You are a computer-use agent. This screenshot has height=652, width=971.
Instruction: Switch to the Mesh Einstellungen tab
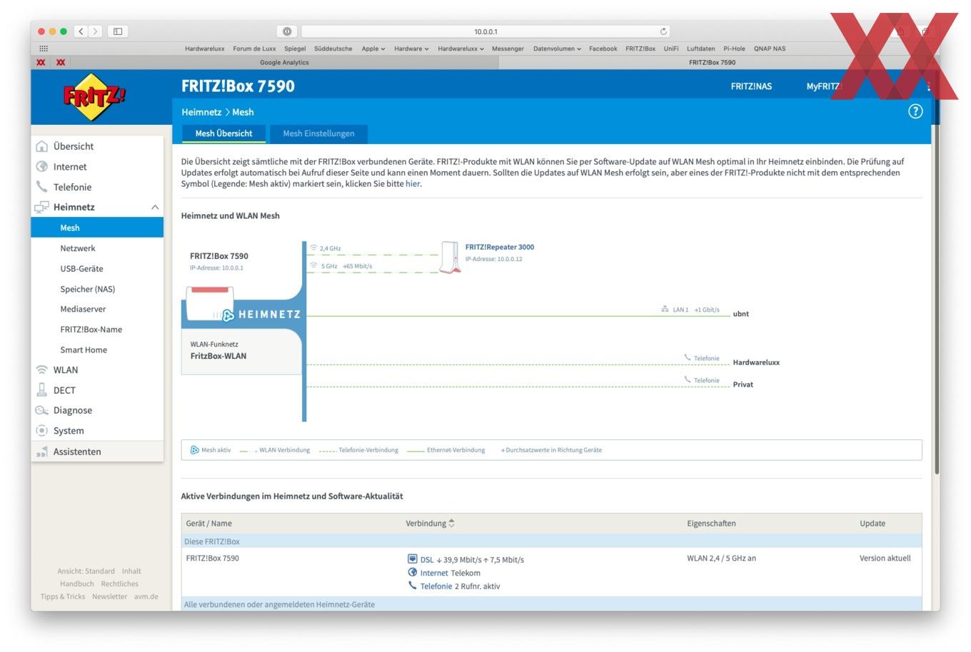pos(318,133)
